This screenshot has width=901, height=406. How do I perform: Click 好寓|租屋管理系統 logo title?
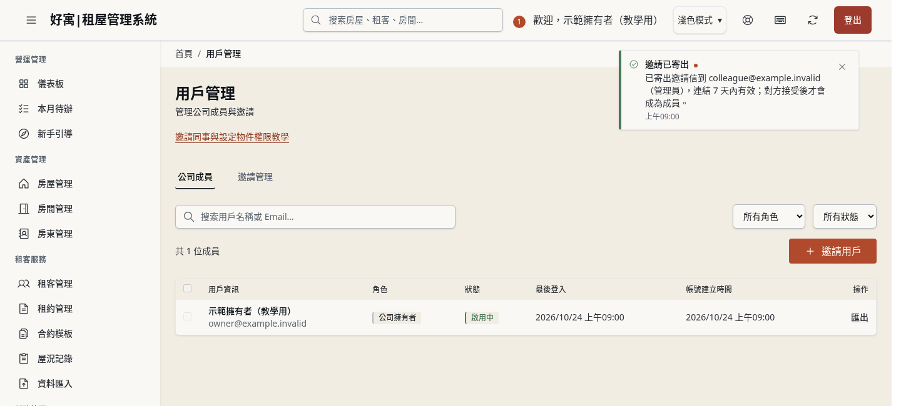[104, 20]
